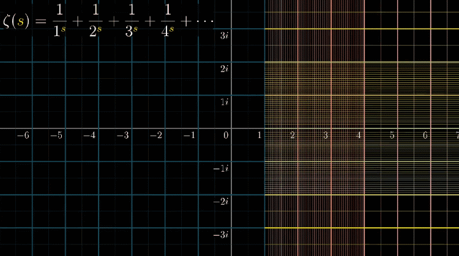The height and width of the screenshot is (256, 459).
Task: Click the 1i axis label
Action: (225, 102)
